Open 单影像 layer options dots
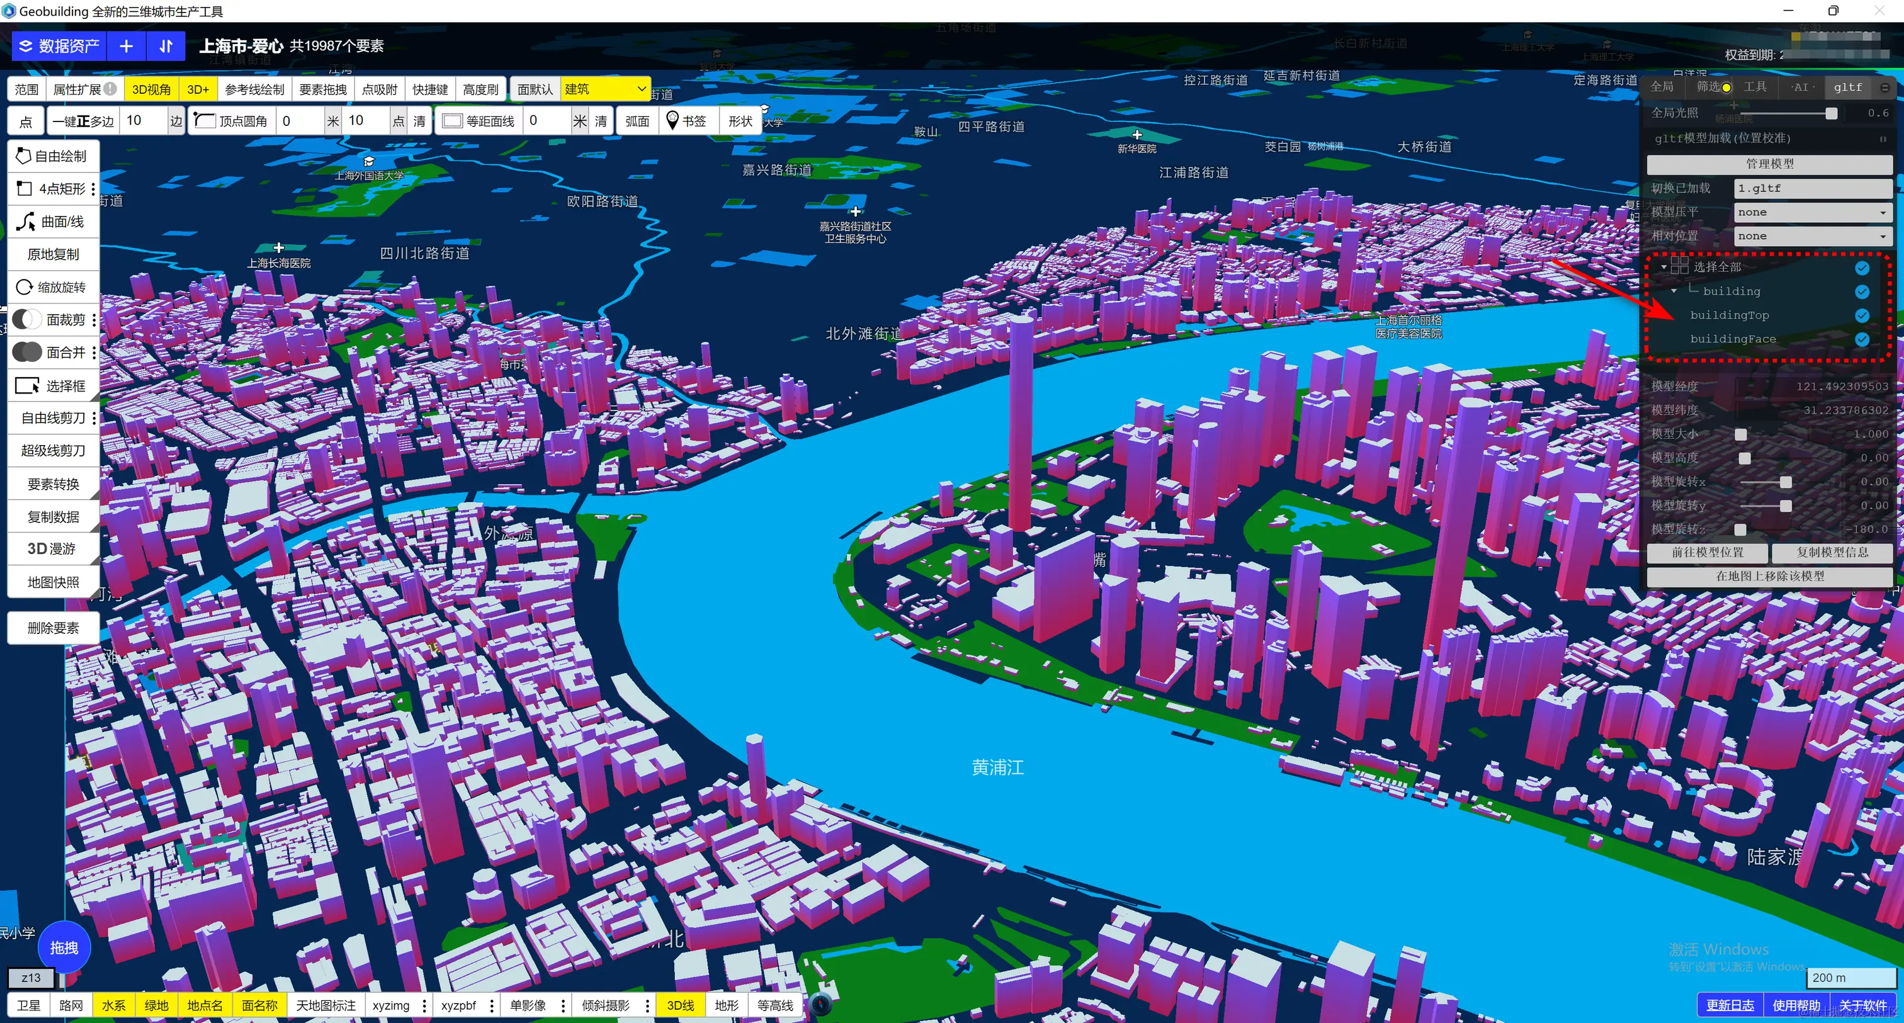The height and width of the screenshot is (1023, 1904). coord(564,1005)
